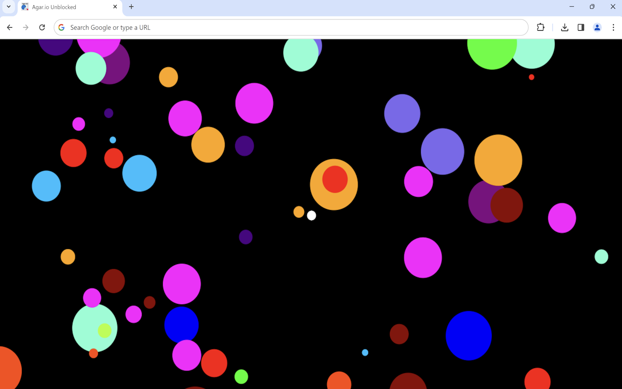The height and width of the screenshot is (389, 622).
Task: Open the Chrome three-dot menu
Action: coord(613,27)
